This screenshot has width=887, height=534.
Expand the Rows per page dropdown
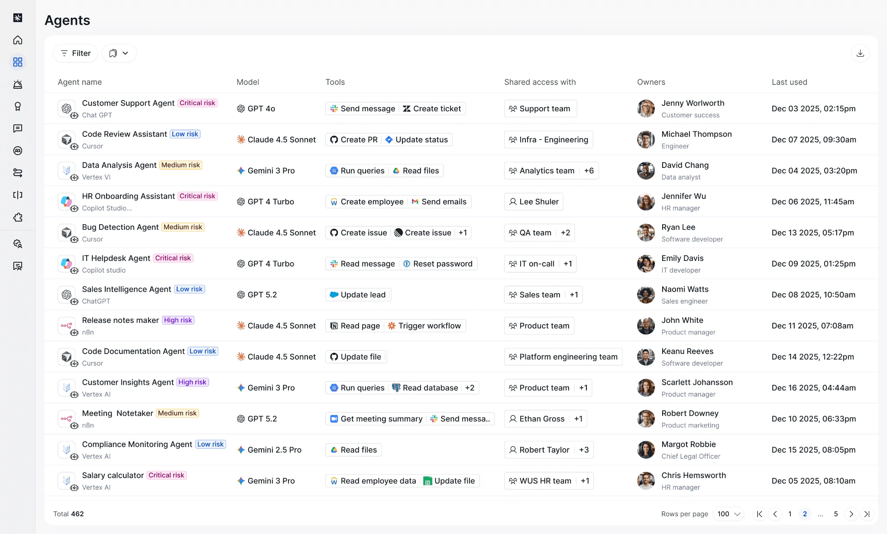click(x=728, y=514)
